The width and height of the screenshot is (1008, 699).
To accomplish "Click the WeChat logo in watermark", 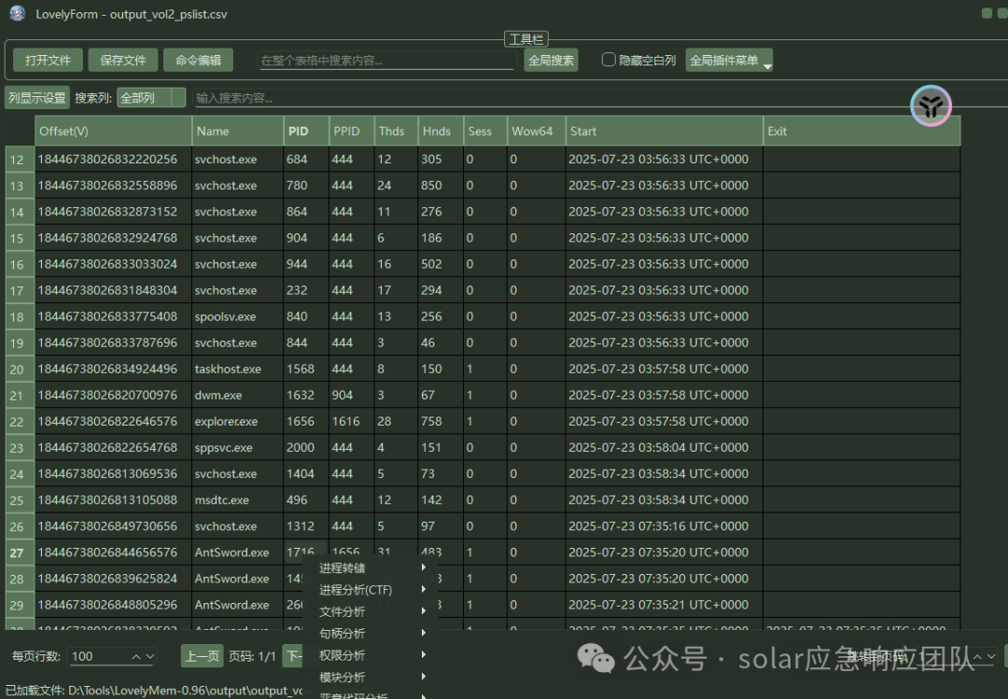I will click(595, 659).
